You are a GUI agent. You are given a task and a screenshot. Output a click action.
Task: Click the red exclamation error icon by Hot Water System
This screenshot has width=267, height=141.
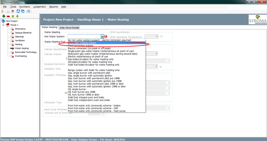click(106, 36)
